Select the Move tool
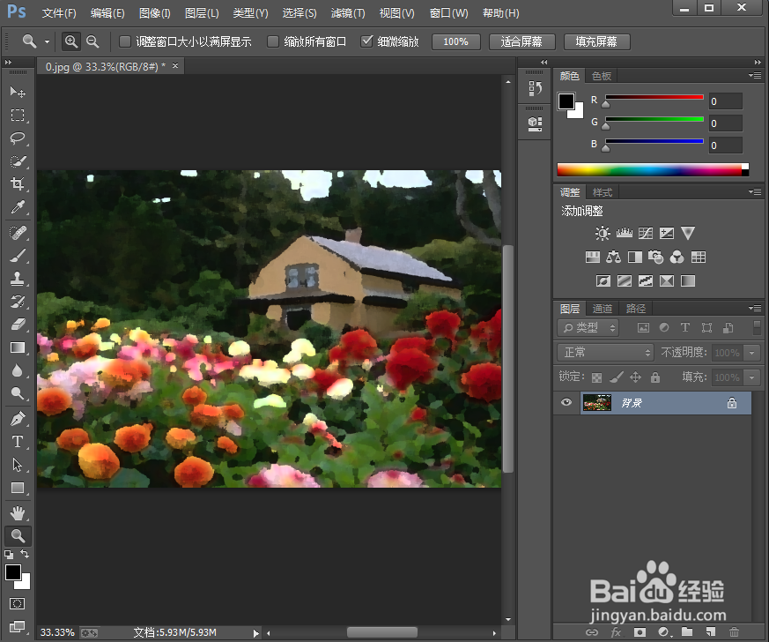This screenshot has height=642, width=769. [18, 92]
